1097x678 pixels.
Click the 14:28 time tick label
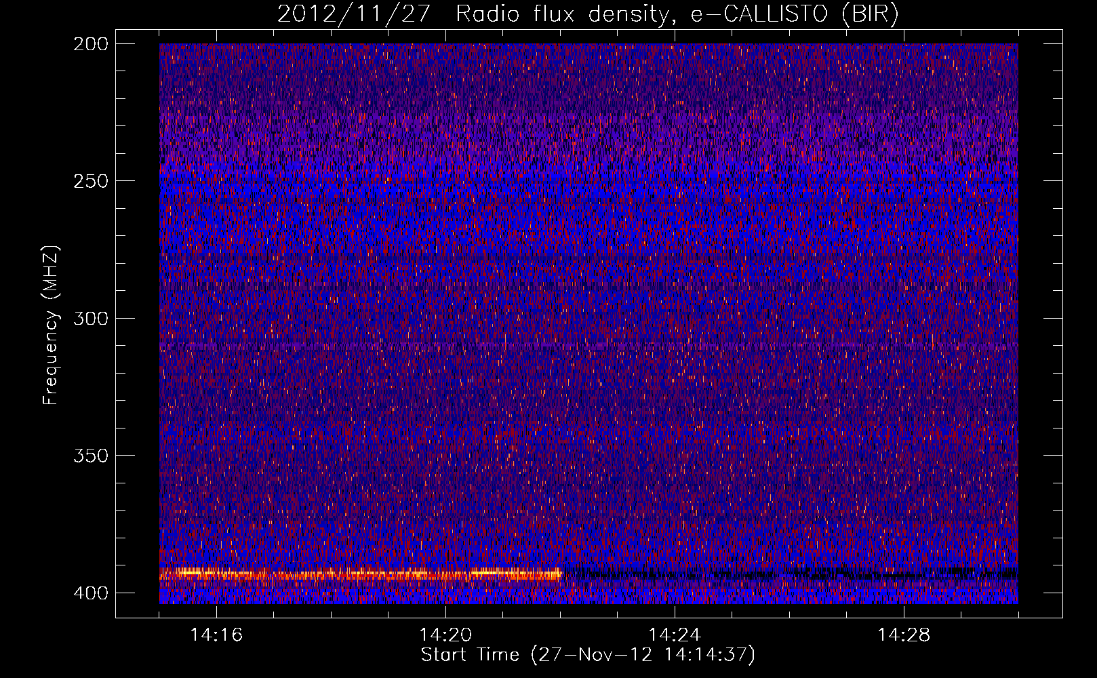click(904, 635)
